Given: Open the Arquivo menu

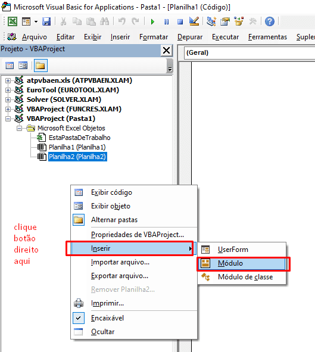Looking at the screenshot, I should click(x=35, y=37).
